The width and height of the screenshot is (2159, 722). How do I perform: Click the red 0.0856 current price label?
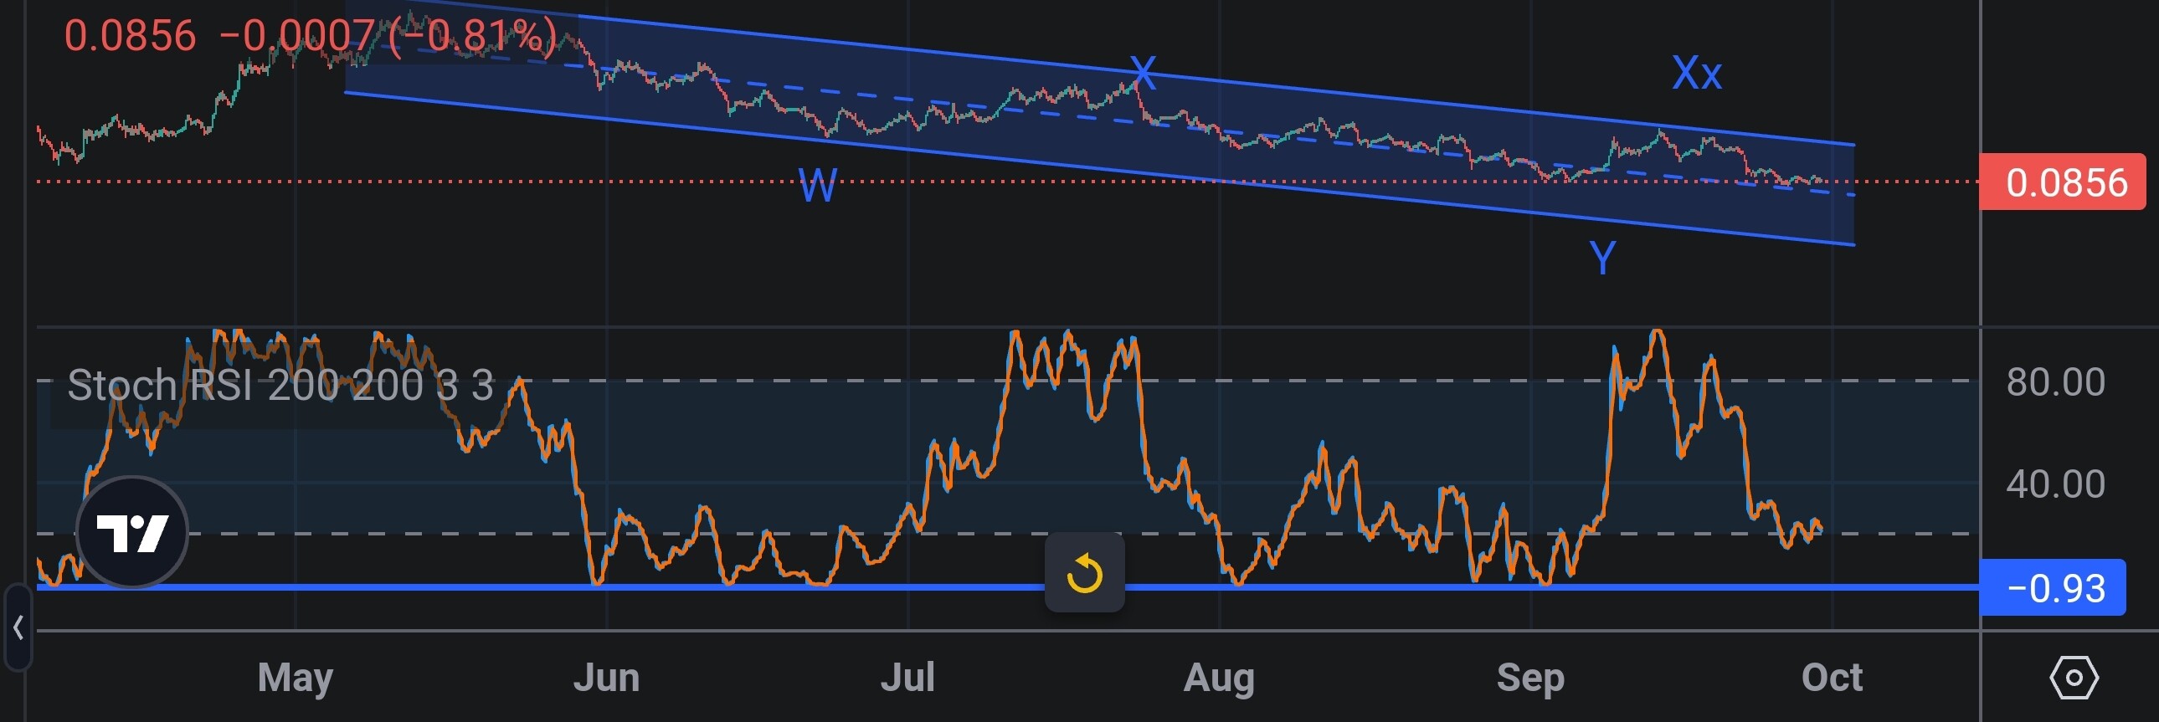2064,182
